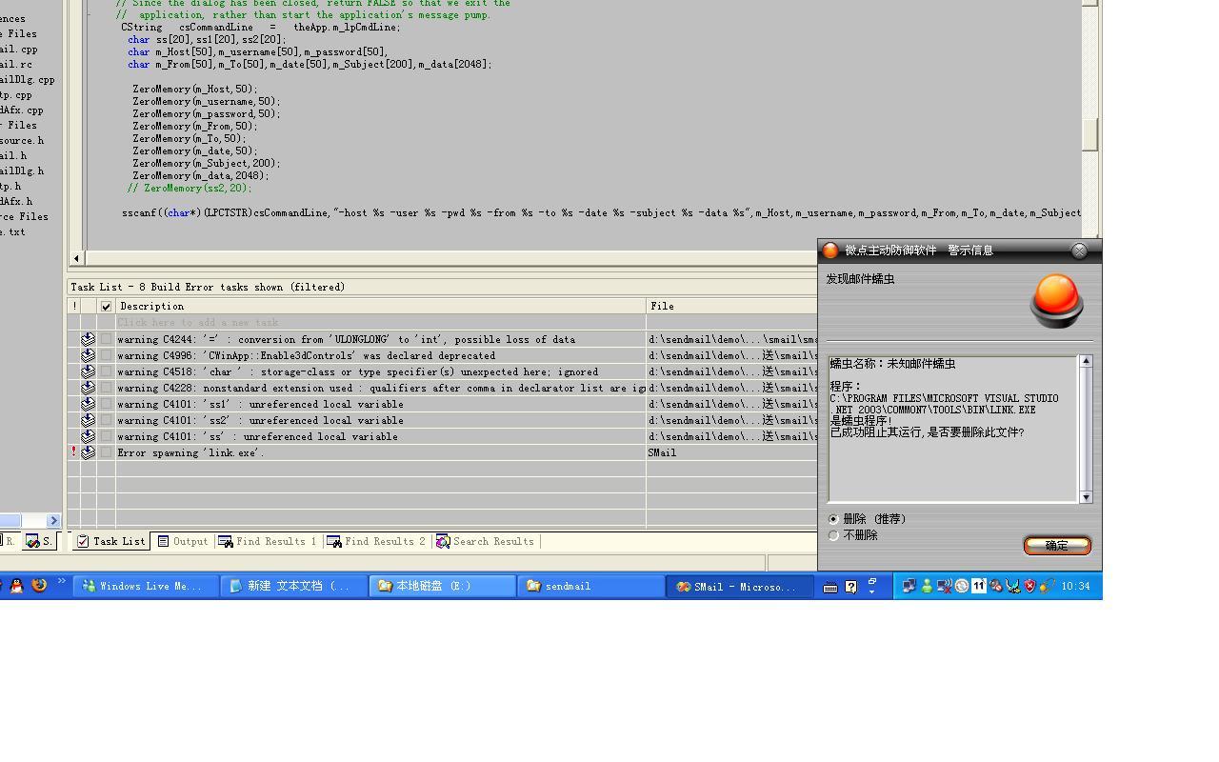The height and width of the screenshot is (762, 1219).
Task: Open the network computers tray icon
Action: click(909, 586)
